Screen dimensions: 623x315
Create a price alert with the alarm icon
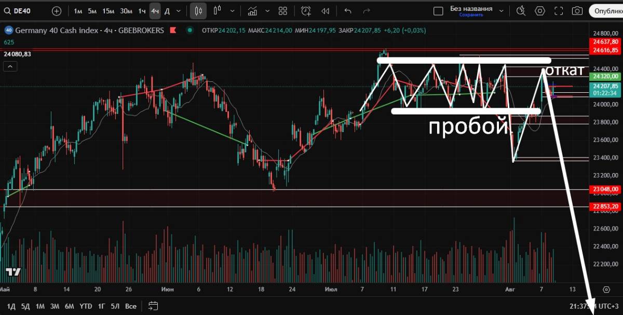pyautogui.click(x=306, y=11)
